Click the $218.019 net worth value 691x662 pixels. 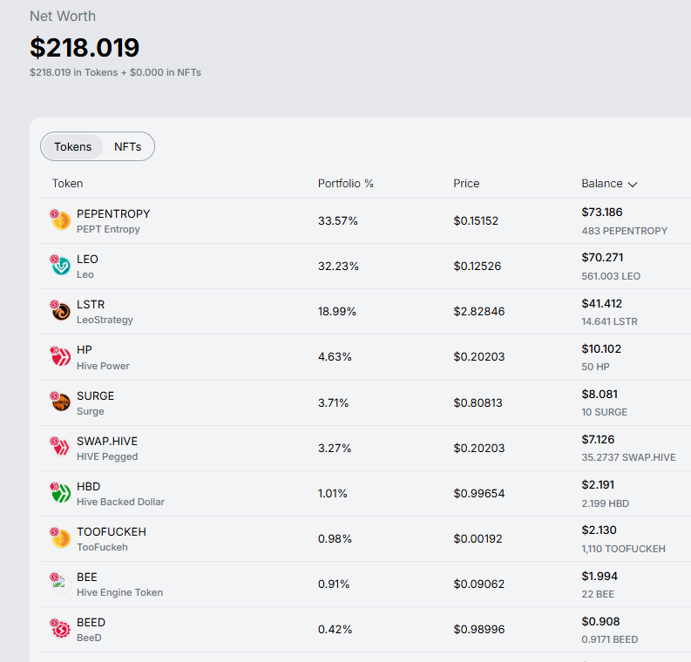85,48
